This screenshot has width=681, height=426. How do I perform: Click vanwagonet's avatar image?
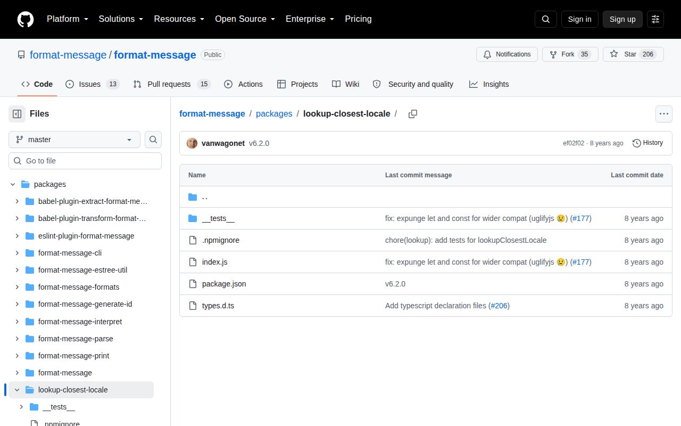pyautogui.click(x=192, y=143)
